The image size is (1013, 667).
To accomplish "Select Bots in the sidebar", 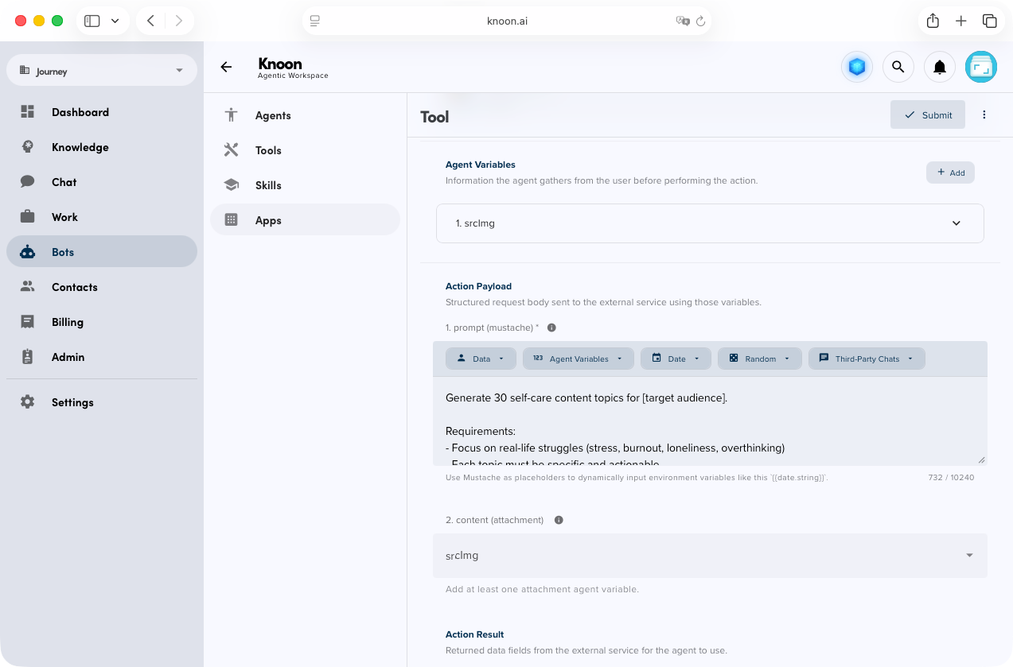I will click(x=64, y=252).
